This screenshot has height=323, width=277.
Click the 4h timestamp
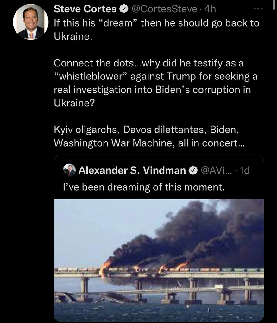coord(211,9)
